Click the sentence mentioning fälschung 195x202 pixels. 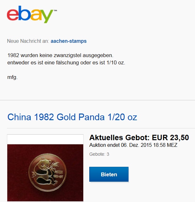(x=66, y=63)
